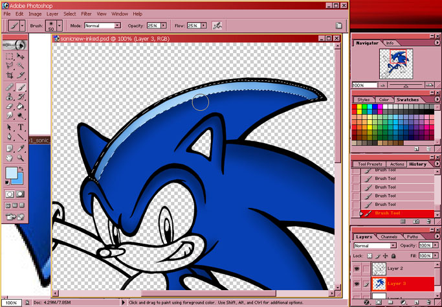This screenshot has width=442, height=307.
Task: Select Layer 2 thumbnail
Action: click(x=379, y=269)
